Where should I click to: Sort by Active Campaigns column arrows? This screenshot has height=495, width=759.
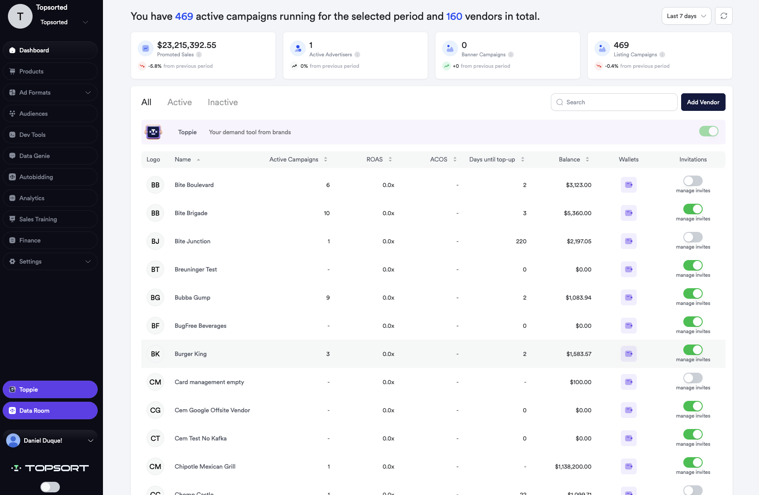click(326, 159)
